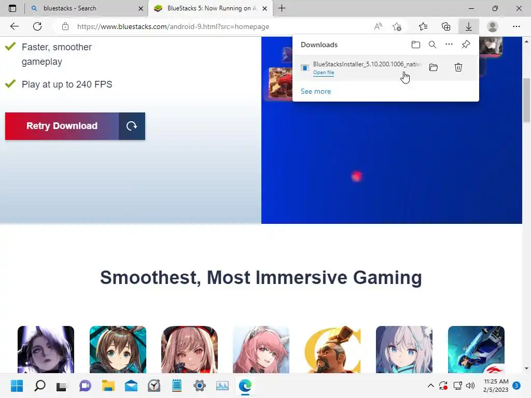Open network icon in system tray
This screenshot has height=398, width=531.
[x=457, y=386]
